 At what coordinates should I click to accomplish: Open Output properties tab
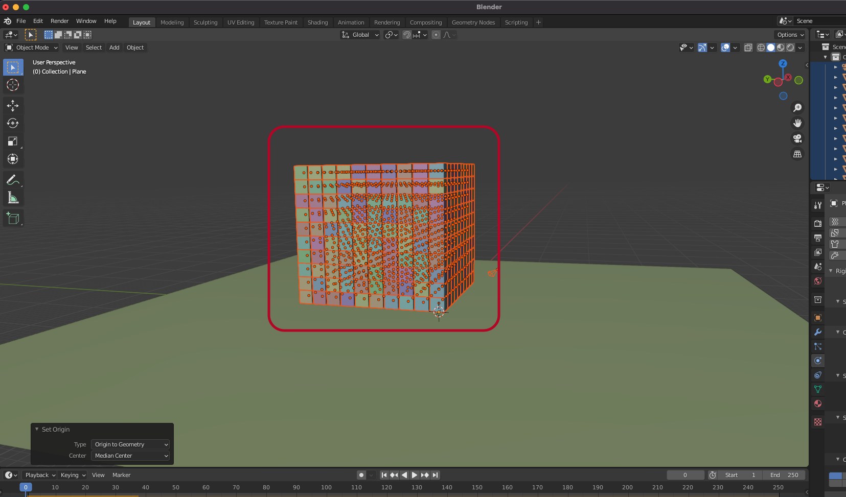818,238
